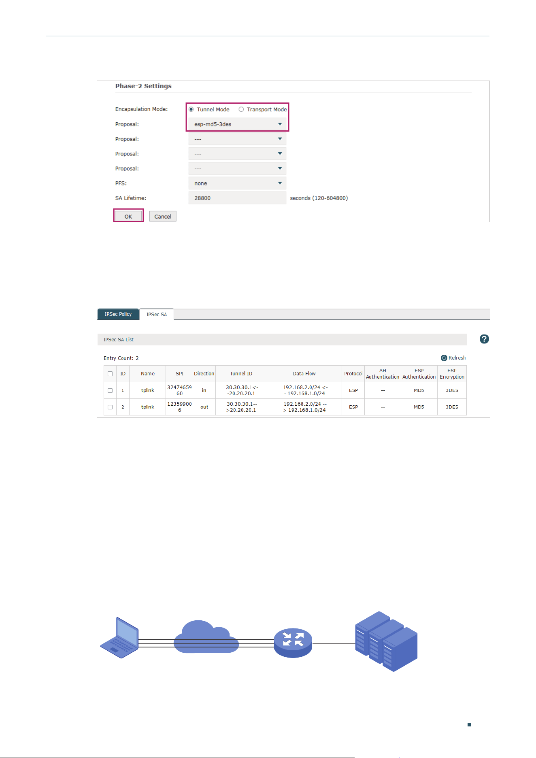This screenshot has width=536, height=758.
Task: Click tplink name in row 2
Action: 148,407
